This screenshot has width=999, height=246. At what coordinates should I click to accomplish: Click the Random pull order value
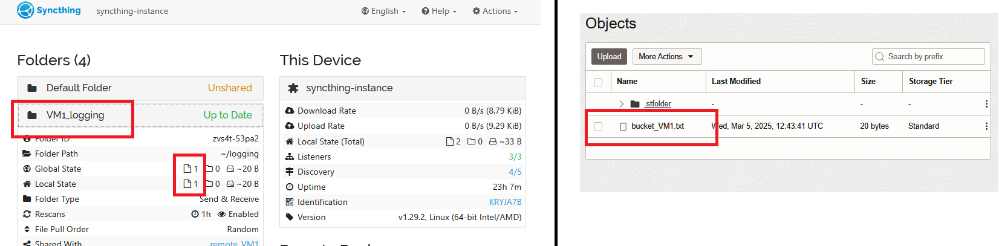[243, 229]
